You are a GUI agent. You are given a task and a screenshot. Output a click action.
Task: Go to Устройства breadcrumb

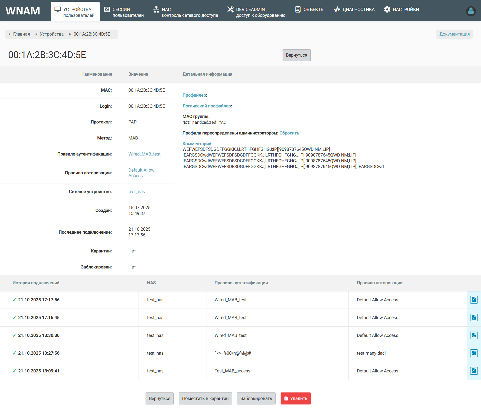tap(52, 34)
